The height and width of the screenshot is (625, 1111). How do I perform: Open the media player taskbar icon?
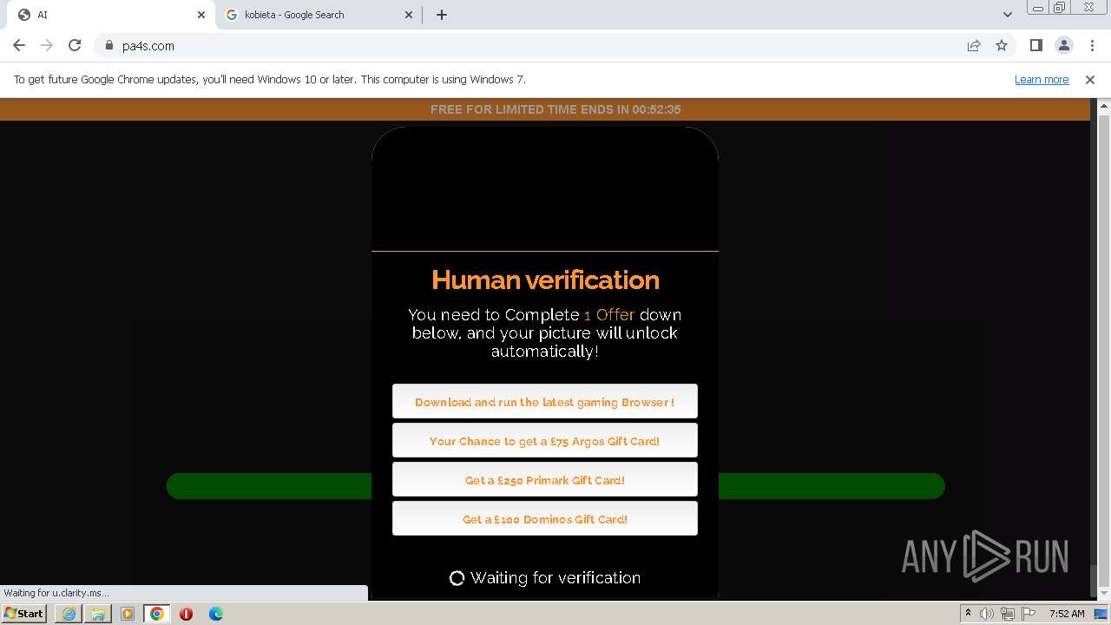[x=128, y=614]
